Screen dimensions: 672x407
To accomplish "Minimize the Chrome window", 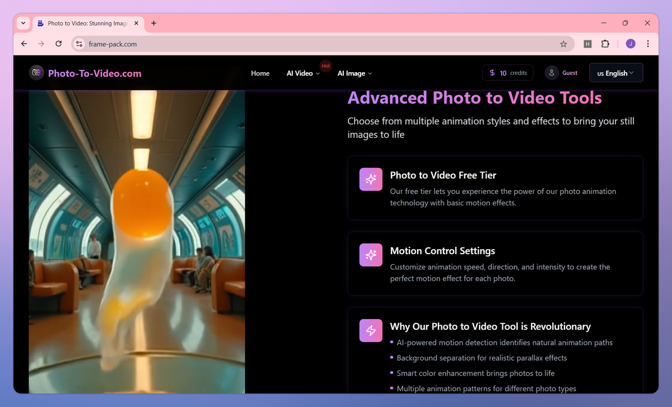I will (604, 23).
